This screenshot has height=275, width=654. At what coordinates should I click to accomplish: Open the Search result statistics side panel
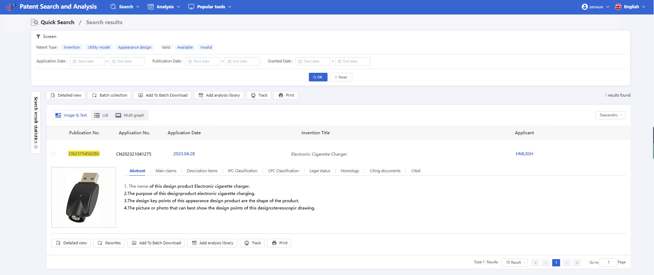click(x=36, y=122)
